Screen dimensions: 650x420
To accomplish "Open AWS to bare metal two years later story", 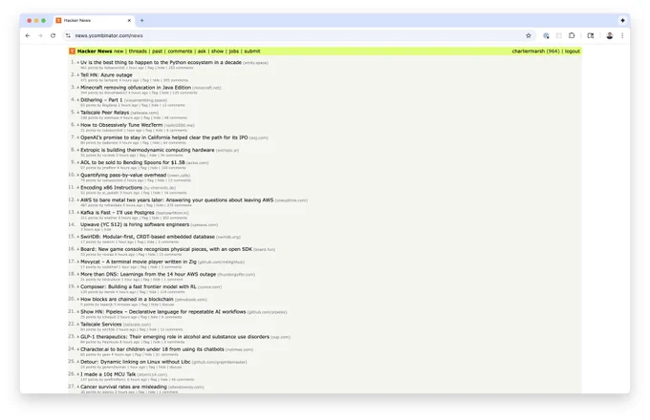I will 177,199.
